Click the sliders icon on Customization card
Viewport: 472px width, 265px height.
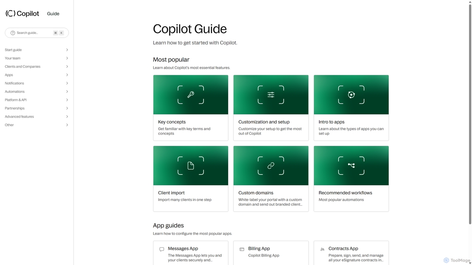click(271, 95)
